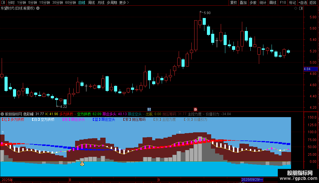Activate the 画线 drawing tool
This screenshot has width=319, height=183.
[x=273, y=3]
